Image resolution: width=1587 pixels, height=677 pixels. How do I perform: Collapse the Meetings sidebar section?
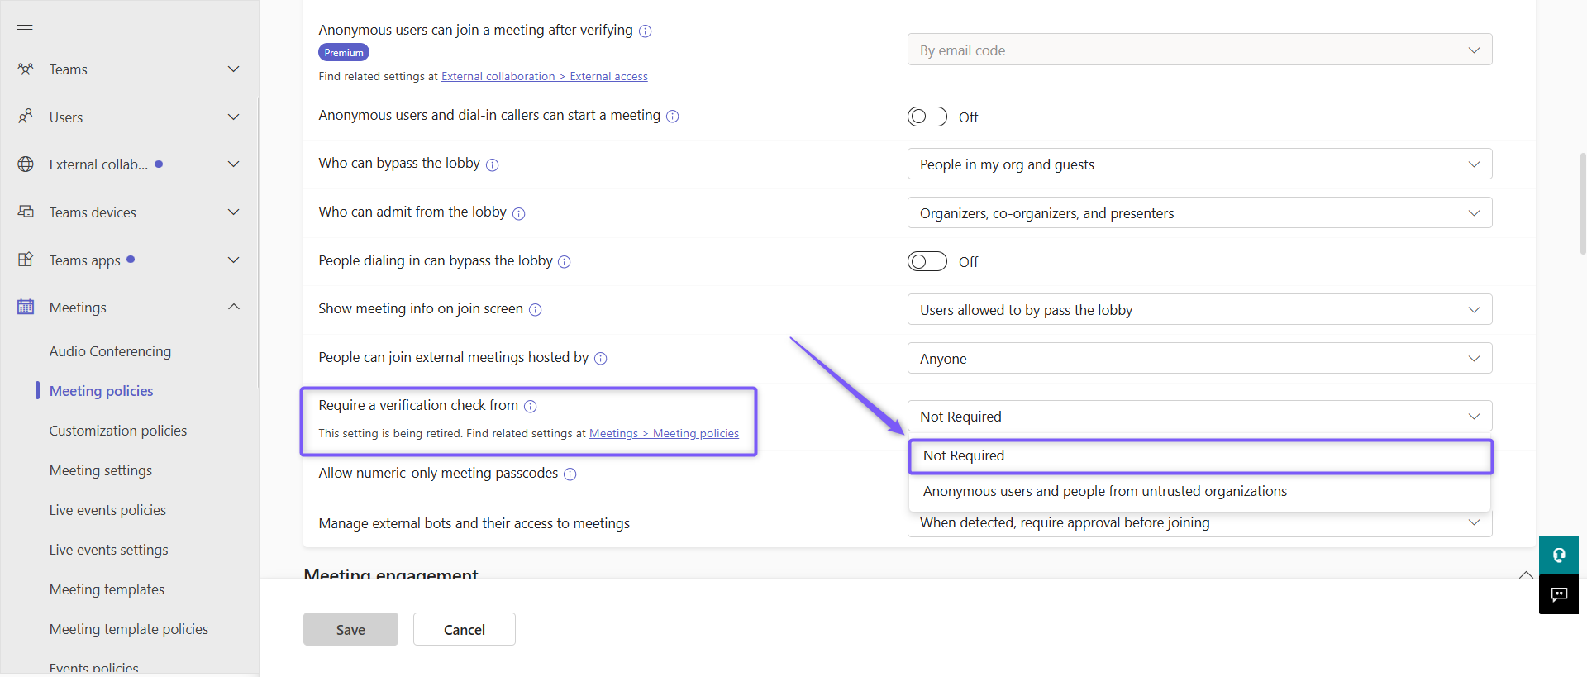click(x=234, y=307)
